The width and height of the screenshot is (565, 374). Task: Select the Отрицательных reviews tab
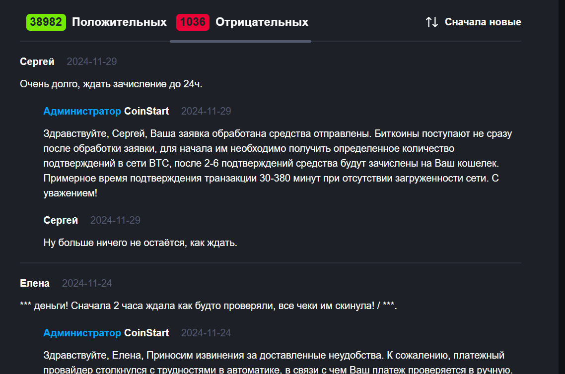pyautogui.click(x=262, y=22)
